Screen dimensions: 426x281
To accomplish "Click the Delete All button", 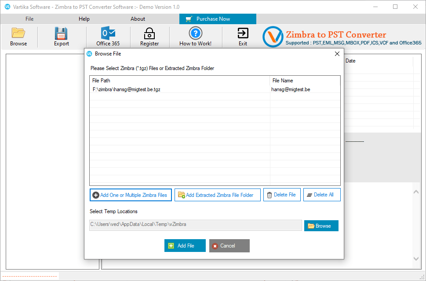I will click(322, 195).
